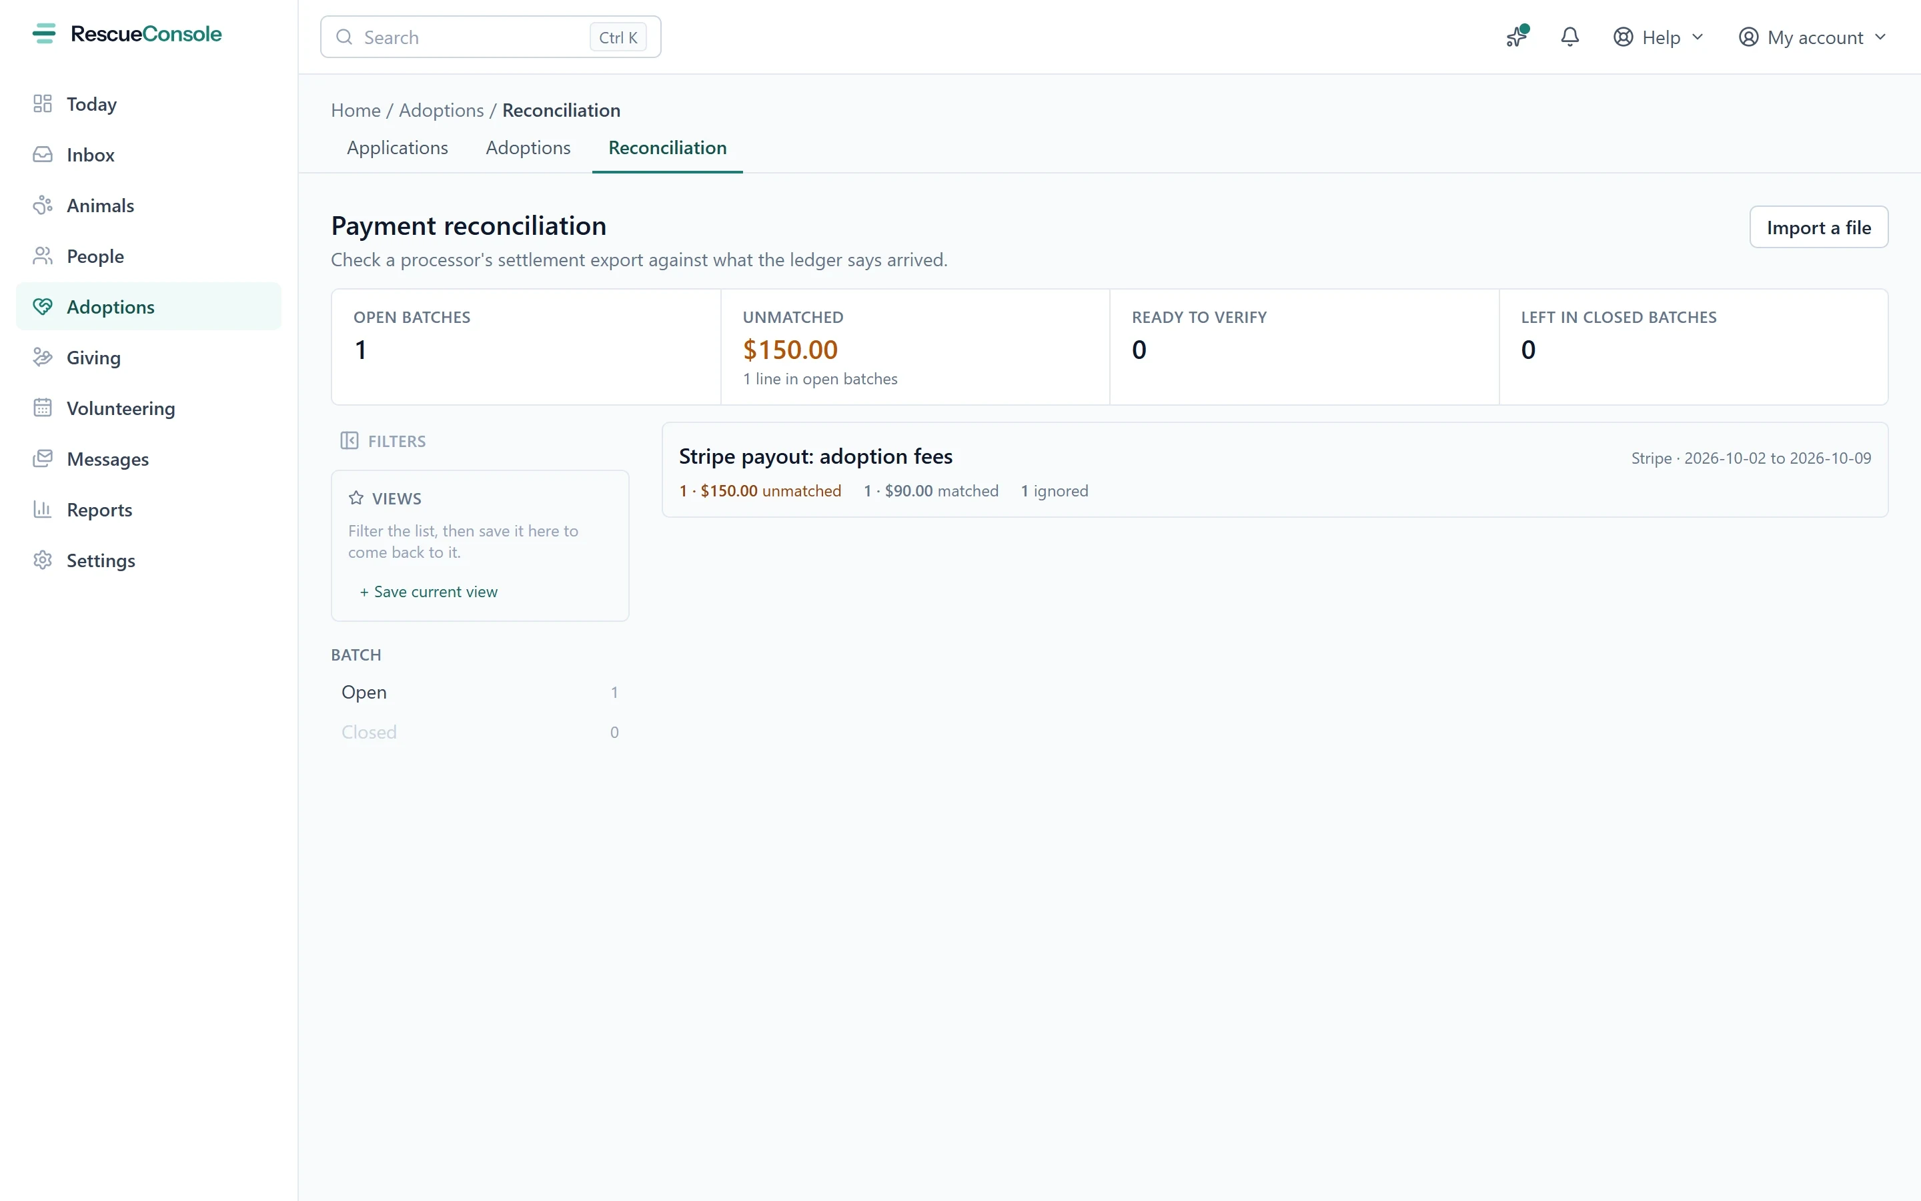
Task: Click '1 · $90.00 matched' text
Action: pyautogui.click(x=931, y=491)
